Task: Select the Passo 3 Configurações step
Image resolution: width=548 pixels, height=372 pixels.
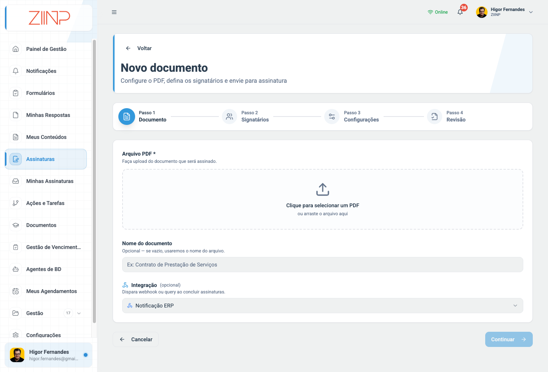Action: coord(352,117)
